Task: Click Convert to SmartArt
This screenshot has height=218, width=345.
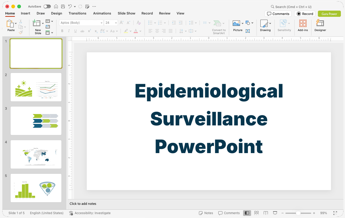Action: click(219, 27)
